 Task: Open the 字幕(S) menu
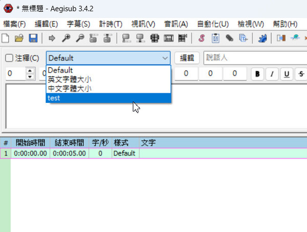click(x=78, y=24)
